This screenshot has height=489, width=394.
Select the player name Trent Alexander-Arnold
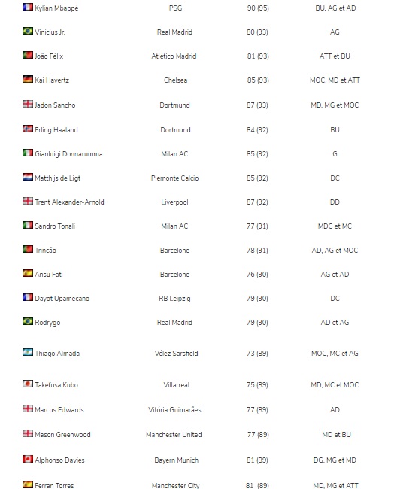click(x=69, y=202)
